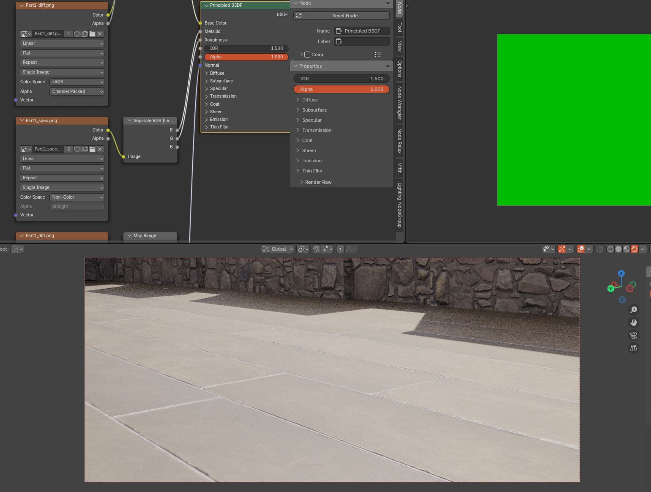The width and height of the screenshot is (651, 492).
Task: Collapse the sidebar Properties panel header
Action: point(341,66)
